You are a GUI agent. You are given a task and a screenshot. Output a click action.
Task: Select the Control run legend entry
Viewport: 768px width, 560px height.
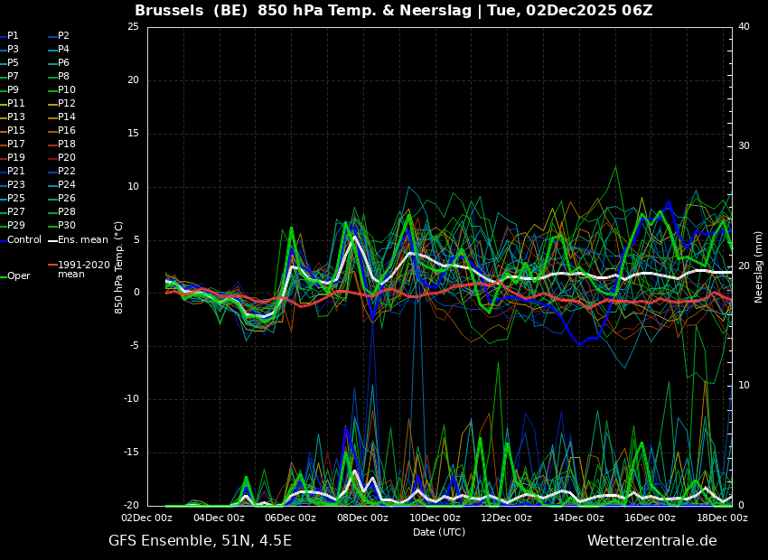[24, 239]
